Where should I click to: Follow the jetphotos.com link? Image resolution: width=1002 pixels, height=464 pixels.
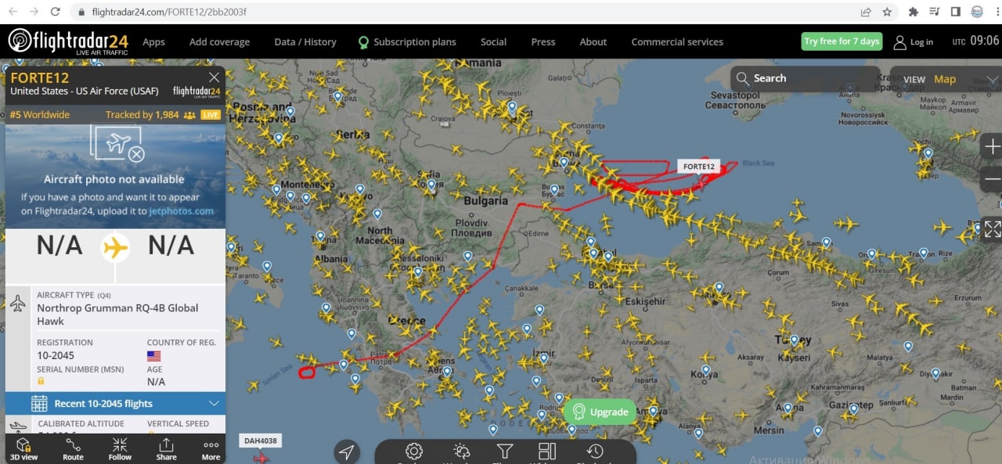(x=182, y=211)
